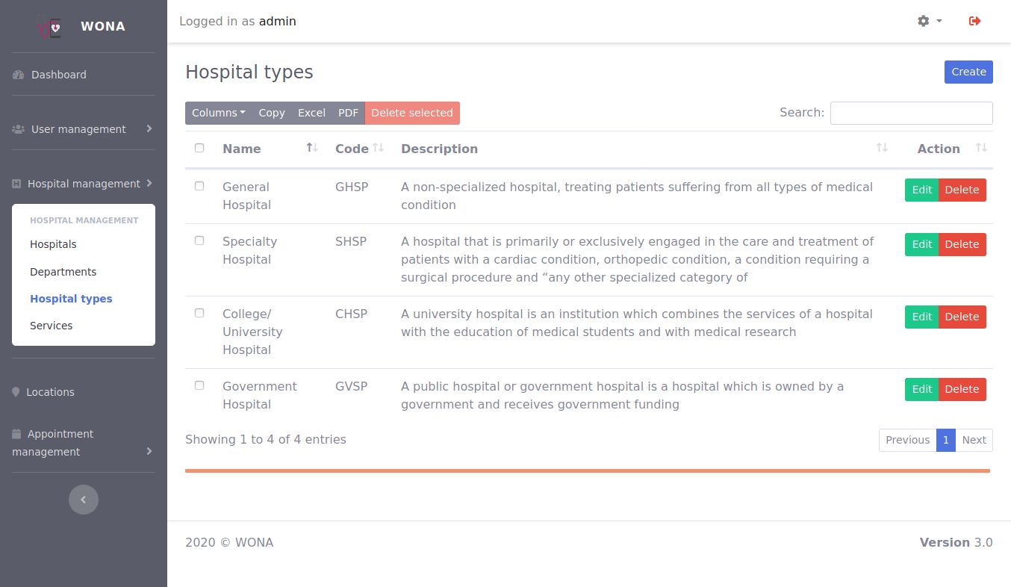
Task: Open Departments in the sidebar submenu
Action: pos(63,272)
